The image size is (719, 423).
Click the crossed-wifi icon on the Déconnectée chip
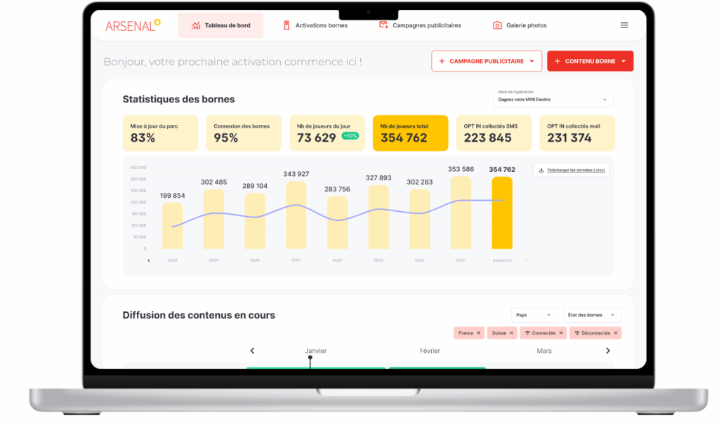(x=576, y=333)
